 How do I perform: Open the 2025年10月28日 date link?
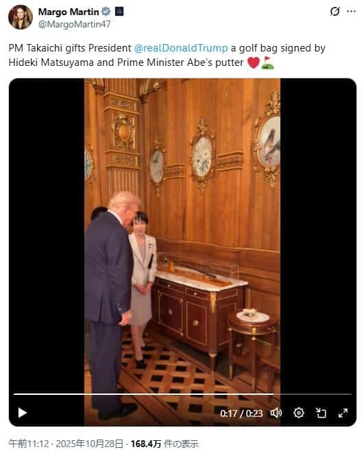[90, 444]
